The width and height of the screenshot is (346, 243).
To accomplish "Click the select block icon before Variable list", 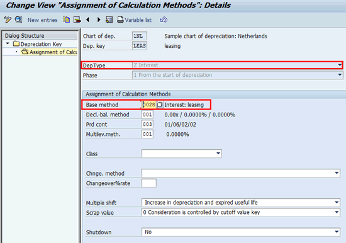I will tap(109, 20).
